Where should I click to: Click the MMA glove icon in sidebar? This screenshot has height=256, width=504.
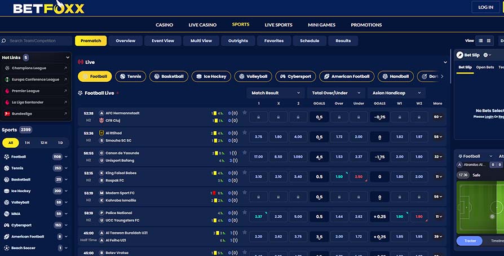click(x=6, y=214)
